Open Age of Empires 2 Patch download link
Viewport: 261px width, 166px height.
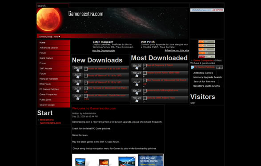click(x=160, y=65)
